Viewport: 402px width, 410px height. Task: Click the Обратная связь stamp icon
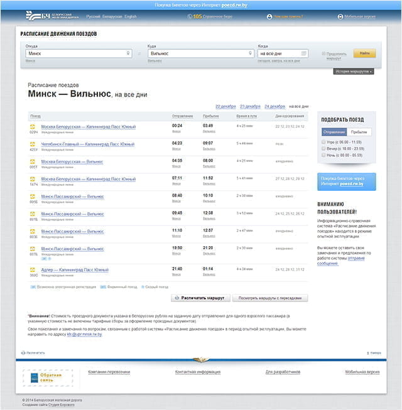coord(47,379)
